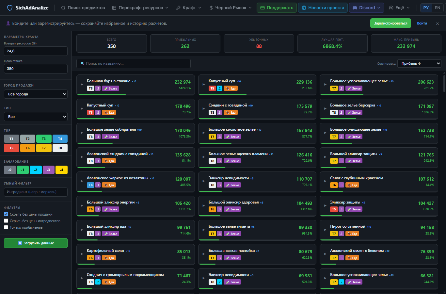Expand the Эликсир защиты card arrow
Viewport: 446px width, 294px height.
[x=325, y=205]
